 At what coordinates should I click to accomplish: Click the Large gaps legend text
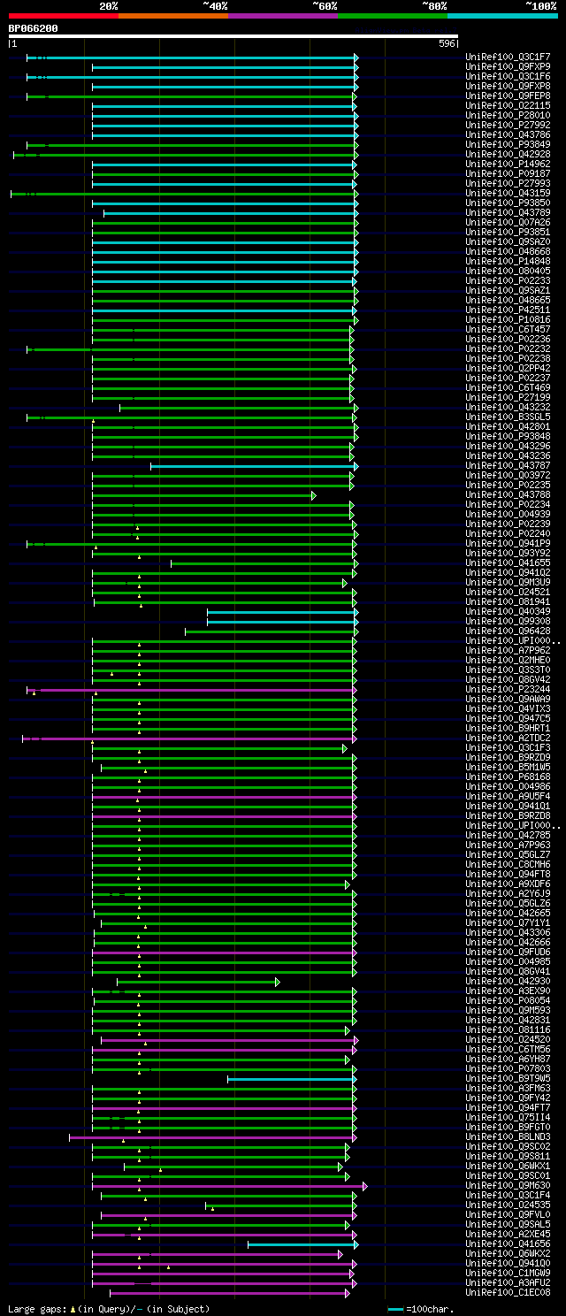coord(109,1309)
